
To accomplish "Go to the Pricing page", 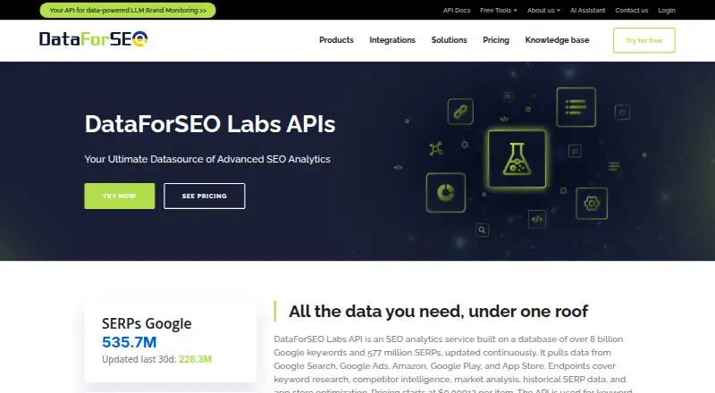I will [x=496, y=40].
